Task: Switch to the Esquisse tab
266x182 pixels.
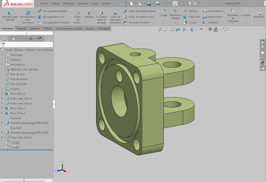Action: tap(22, 29)
